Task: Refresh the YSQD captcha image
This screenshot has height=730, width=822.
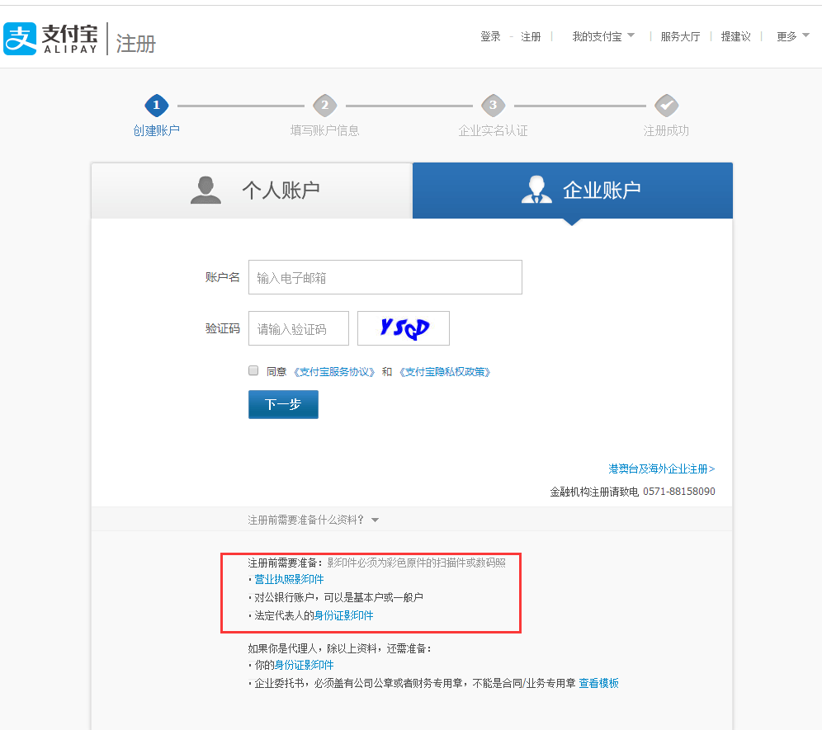Action: tap(403, 328)
